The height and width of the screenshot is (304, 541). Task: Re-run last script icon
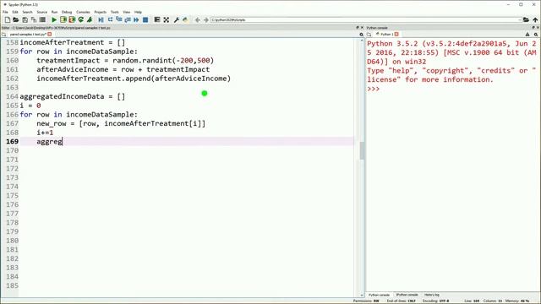coord(81,20)
